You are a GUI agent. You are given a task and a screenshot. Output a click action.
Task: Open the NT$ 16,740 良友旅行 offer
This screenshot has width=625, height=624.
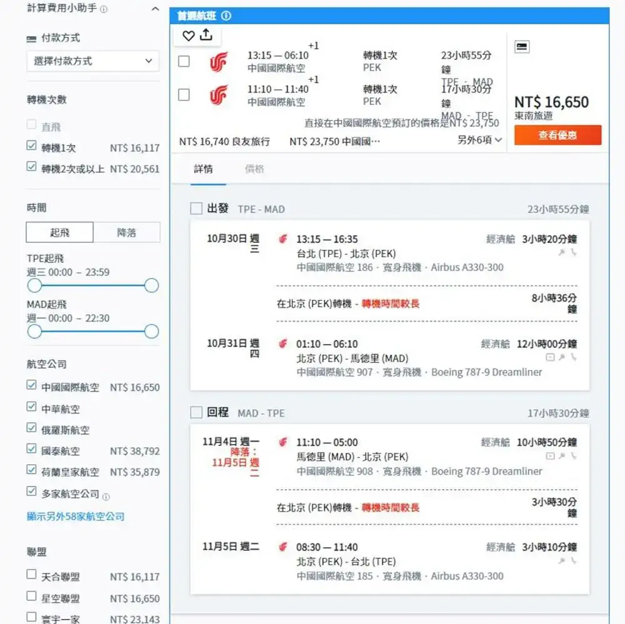[x=224, y=141]
